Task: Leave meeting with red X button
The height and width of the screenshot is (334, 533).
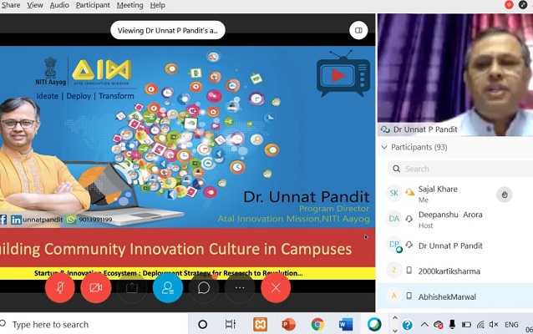Action: [x=276, y=288]
